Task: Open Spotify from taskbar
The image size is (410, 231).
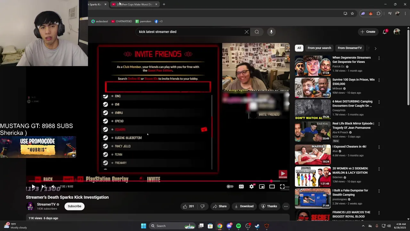Action: coord(238,226)
